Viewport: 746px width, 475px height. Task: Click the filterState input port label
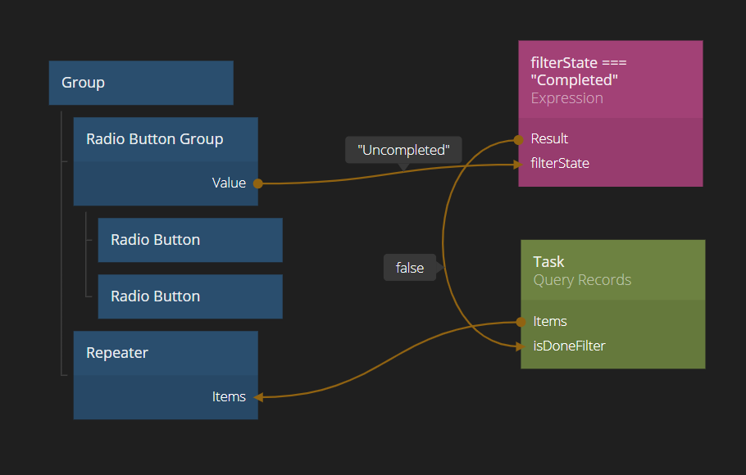coord(559,164)
